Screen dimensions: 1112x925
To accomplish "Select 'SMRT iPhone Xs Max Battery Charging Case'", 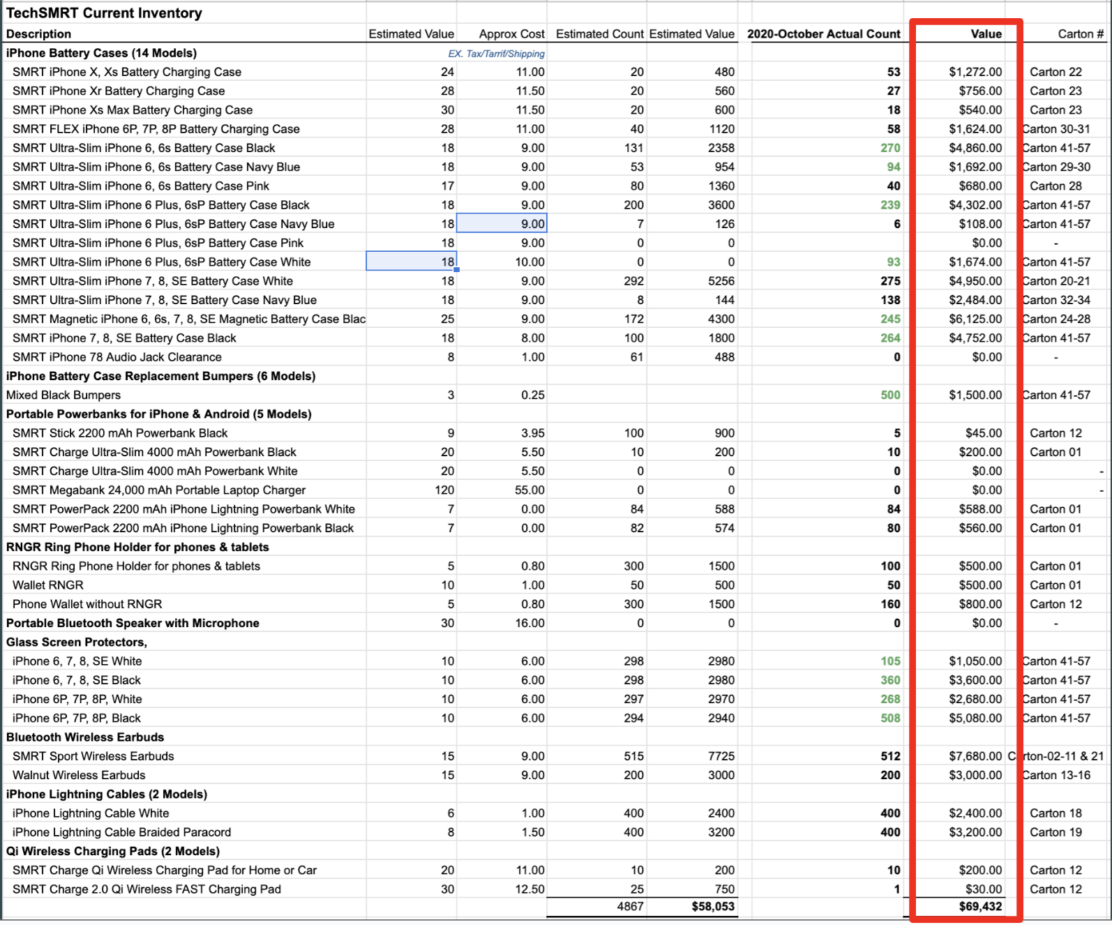I will click(133, 110).
